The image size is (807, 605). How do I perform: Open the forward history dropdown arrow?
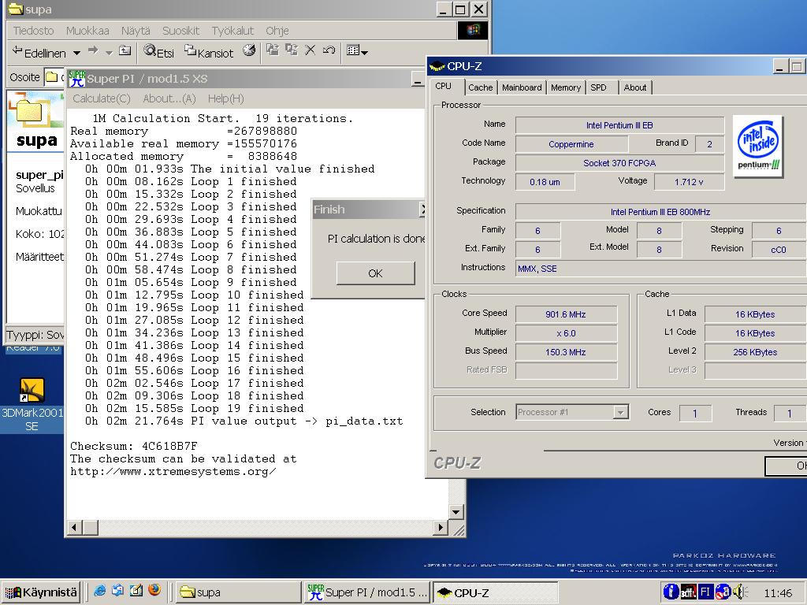pos(109,53)
